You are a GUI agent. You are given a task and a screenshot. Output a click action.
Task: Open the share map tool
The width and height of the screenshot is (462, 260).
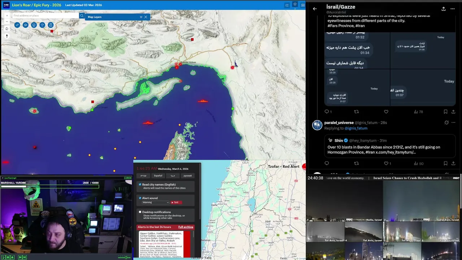42,25
